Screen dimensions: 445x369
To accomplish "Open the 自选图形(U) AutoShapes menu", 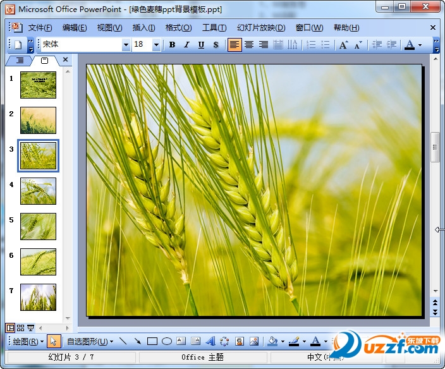I will coord(90,341).
